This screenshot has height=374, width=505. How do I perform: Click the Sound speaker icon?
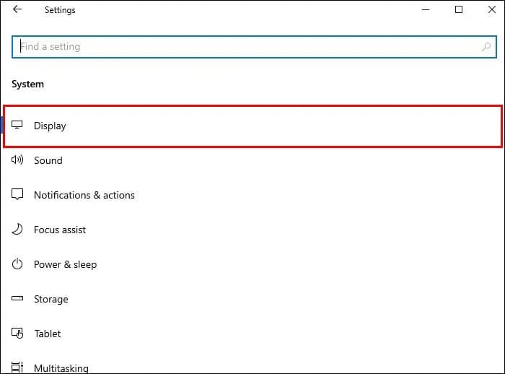point(17,160)
